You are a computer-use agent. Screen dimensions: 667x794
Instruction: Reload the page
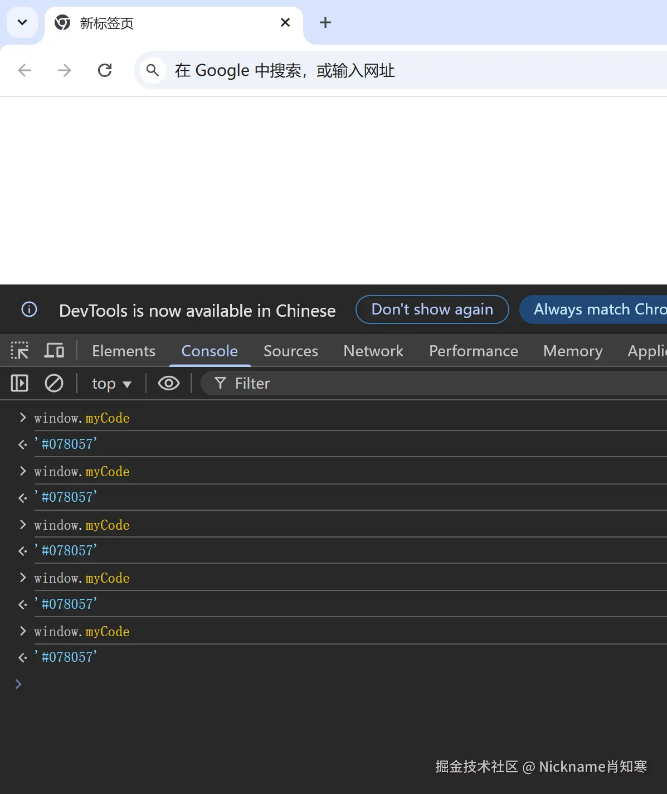105,70
